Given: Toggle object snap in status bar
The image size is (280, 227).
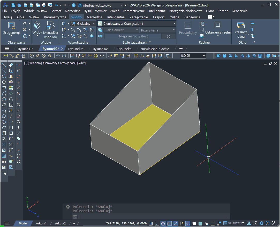Looking at the screenshot, I should (x=169, y=223).
